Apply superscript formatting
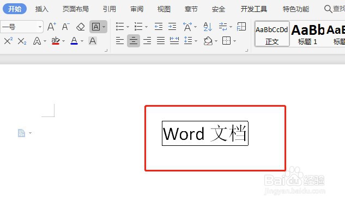This screenshot has width=345, height=203. pos(8,41)
